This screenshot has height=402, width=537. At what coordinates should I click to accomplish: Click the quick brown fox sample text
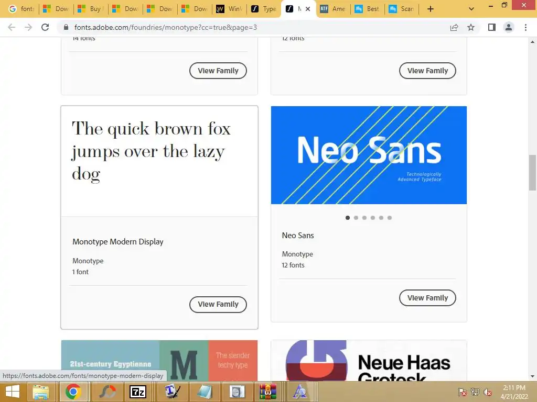pos(151,151)
